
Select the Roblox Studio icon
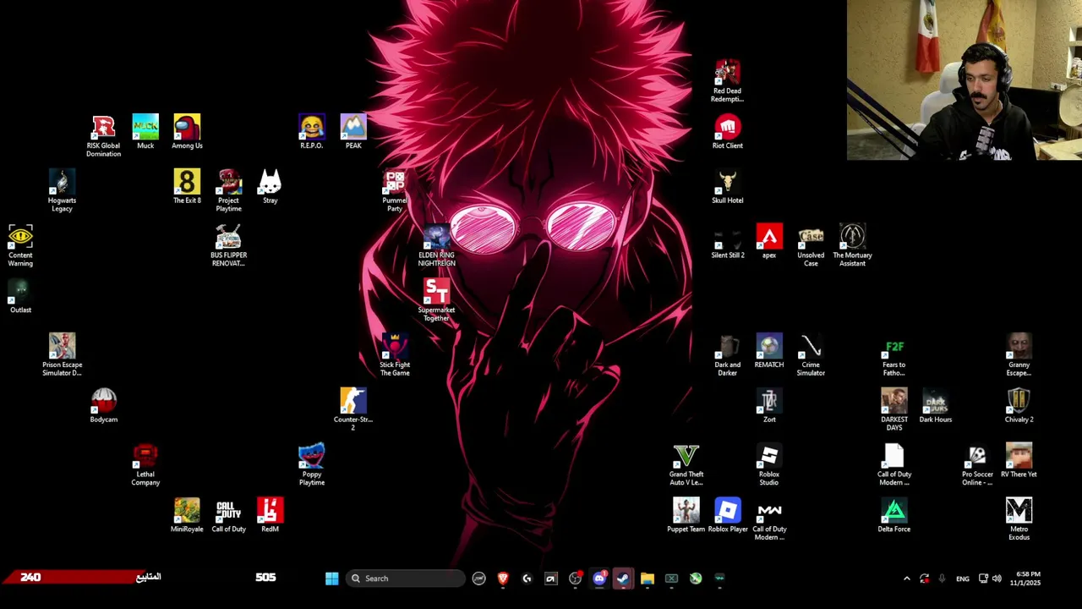click(769, 465)
